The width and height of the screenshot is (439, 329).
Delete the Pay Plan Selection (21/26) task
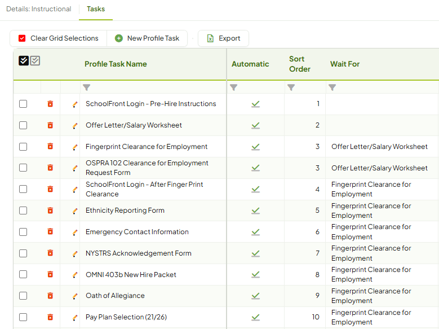point(50,317)
